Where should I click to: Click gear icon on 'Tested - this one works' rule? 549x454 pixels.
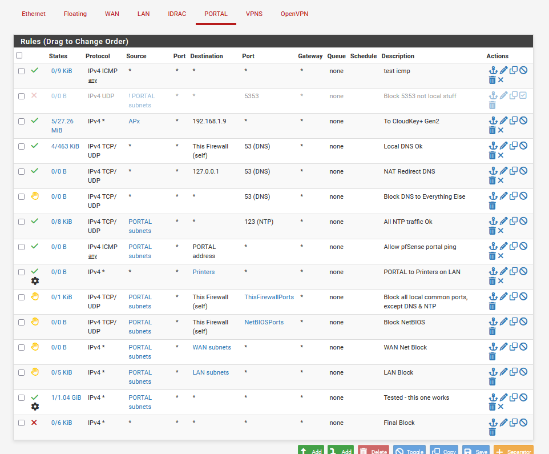35,407
